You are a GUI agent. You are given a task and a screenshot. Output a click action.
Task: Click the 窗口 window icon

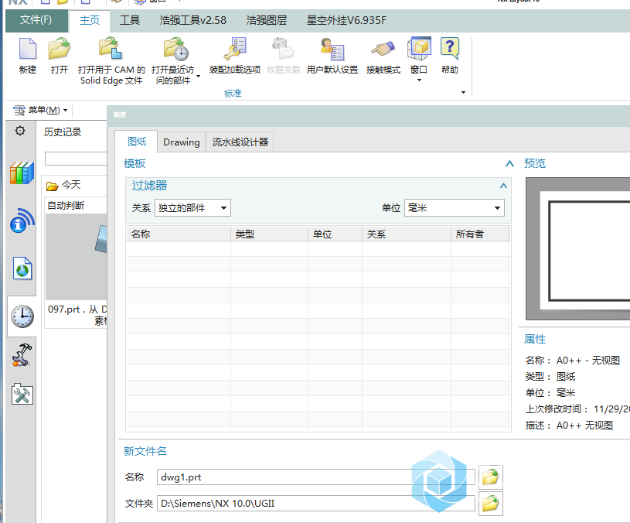419,49
